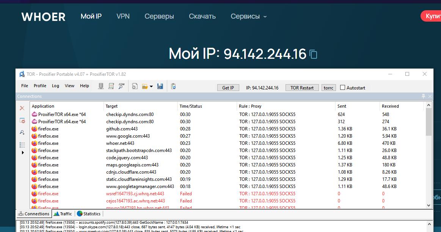441x232 pixels.
Task: Sort by Application column header
Action: click(x=67, y=106)
